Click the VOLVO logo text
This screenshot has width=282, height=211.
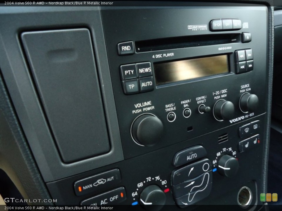pyautogui.click(x=237, y=119)
